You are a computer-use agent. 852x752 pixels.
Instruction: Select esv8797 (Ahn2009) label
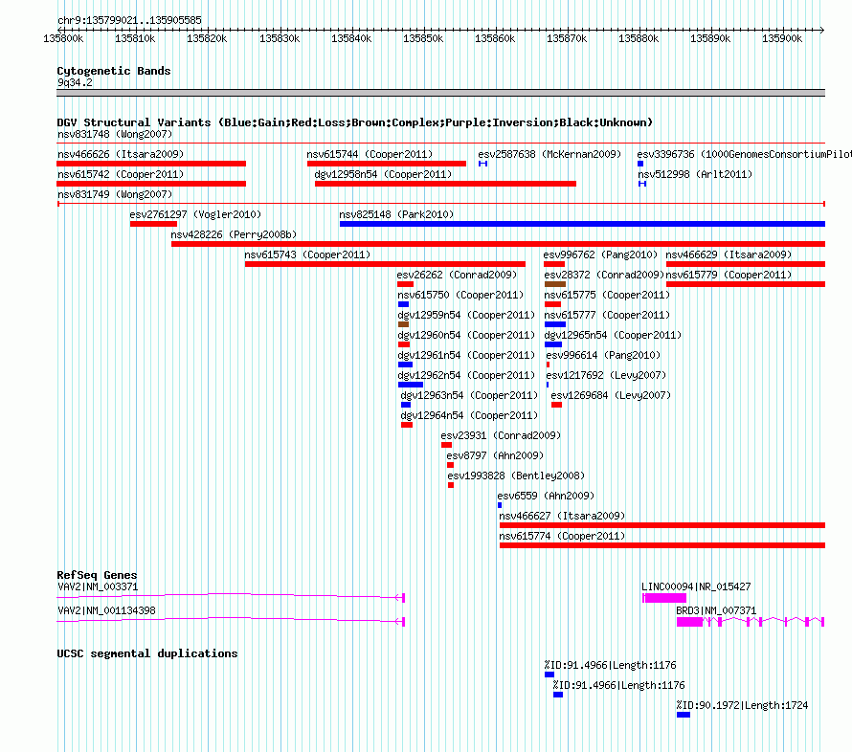pos(495,455)
